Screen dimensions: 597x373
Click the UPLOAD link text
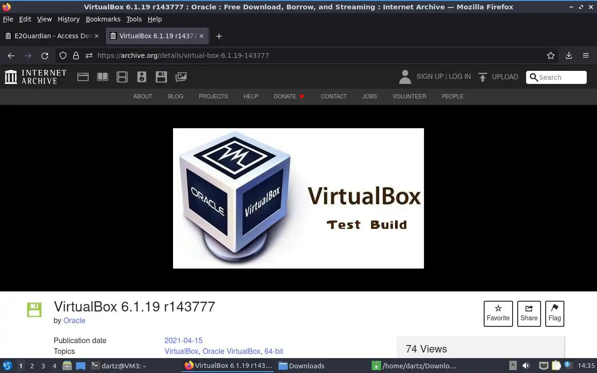[x=505, y=77]
